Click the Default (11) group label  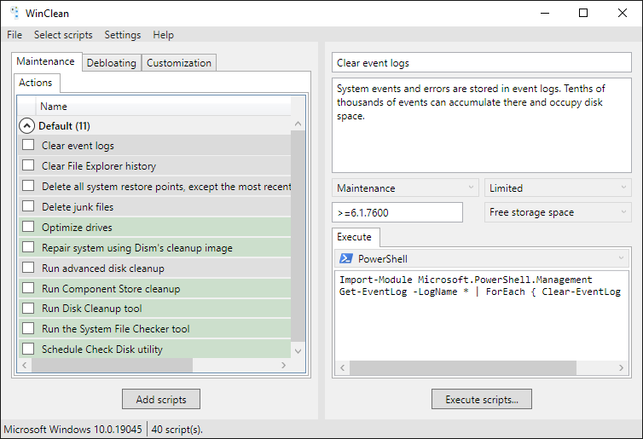tap(64, 126)
